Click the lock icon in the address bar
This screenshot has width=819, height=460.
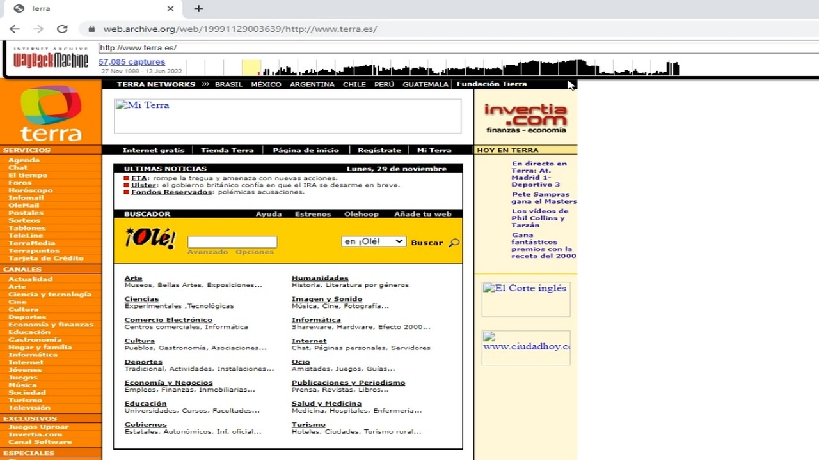pyautogui.click(x=91, y=29)
